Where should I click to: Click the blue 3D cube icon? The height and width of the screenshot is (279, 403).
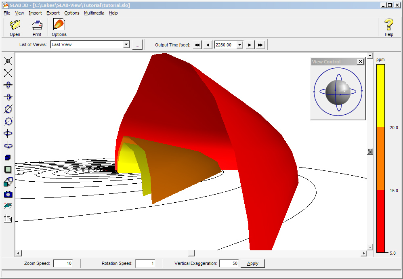[8, 157]
